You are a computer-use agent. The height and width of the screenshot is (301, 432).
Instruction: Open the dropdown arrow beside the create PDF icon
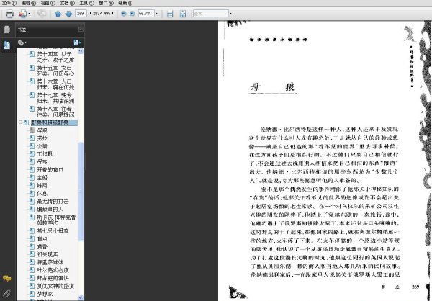click(30, 14)
